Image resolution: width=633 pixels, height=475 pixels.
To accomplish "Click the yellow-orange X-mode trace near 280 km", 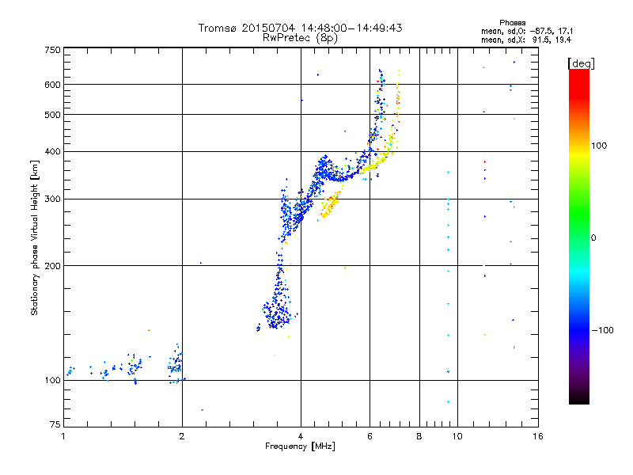I will point(329,205).
